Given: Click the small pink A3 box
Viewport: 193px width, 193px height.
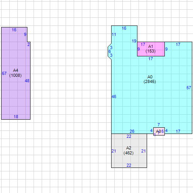Looking at the screenshot, I should [159, 131].
